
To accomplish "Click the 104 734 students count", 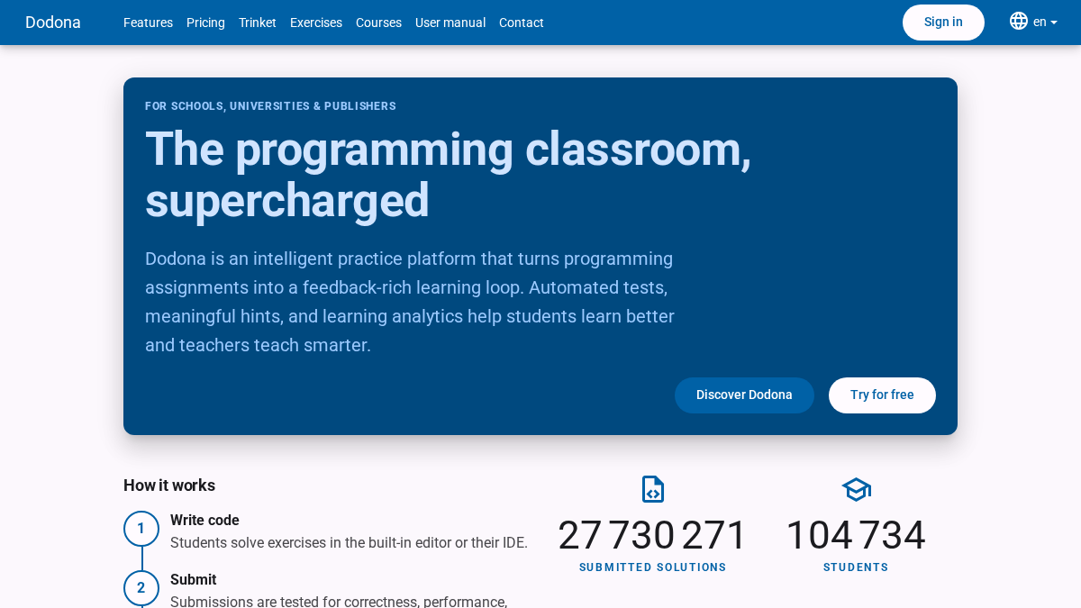I will [856, 535].
